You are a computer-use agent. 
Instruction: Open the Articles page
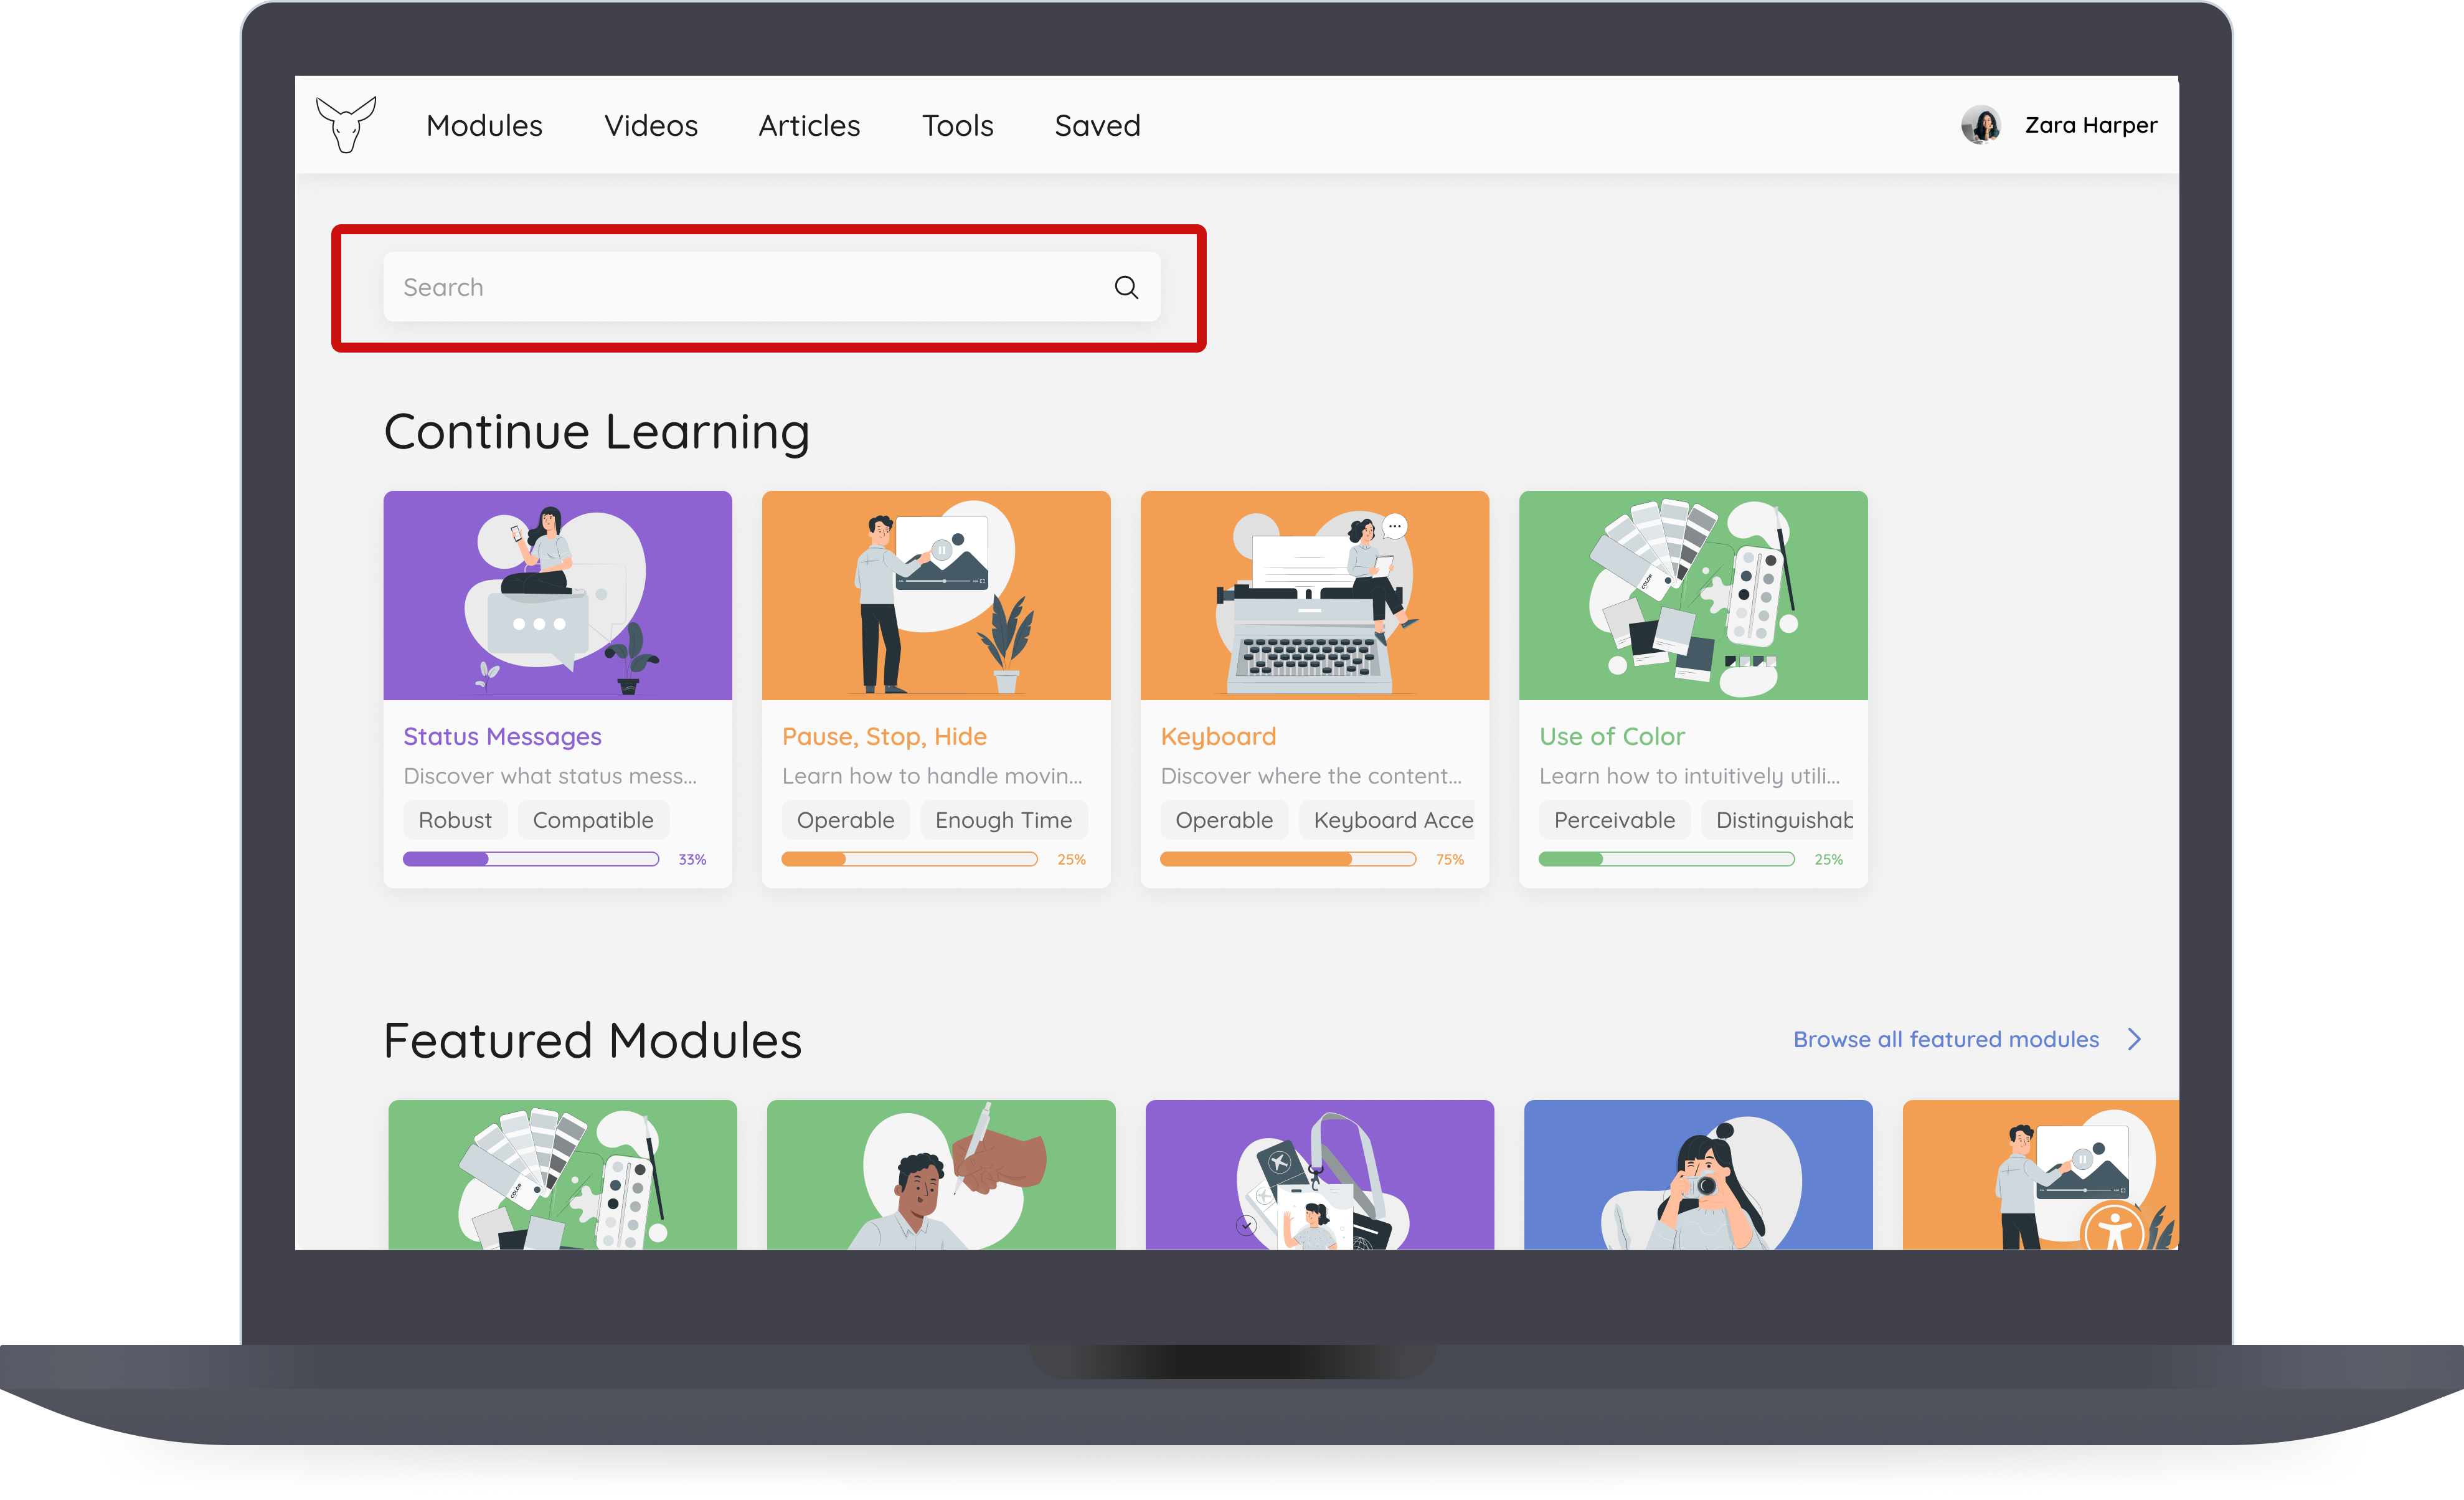809,126
